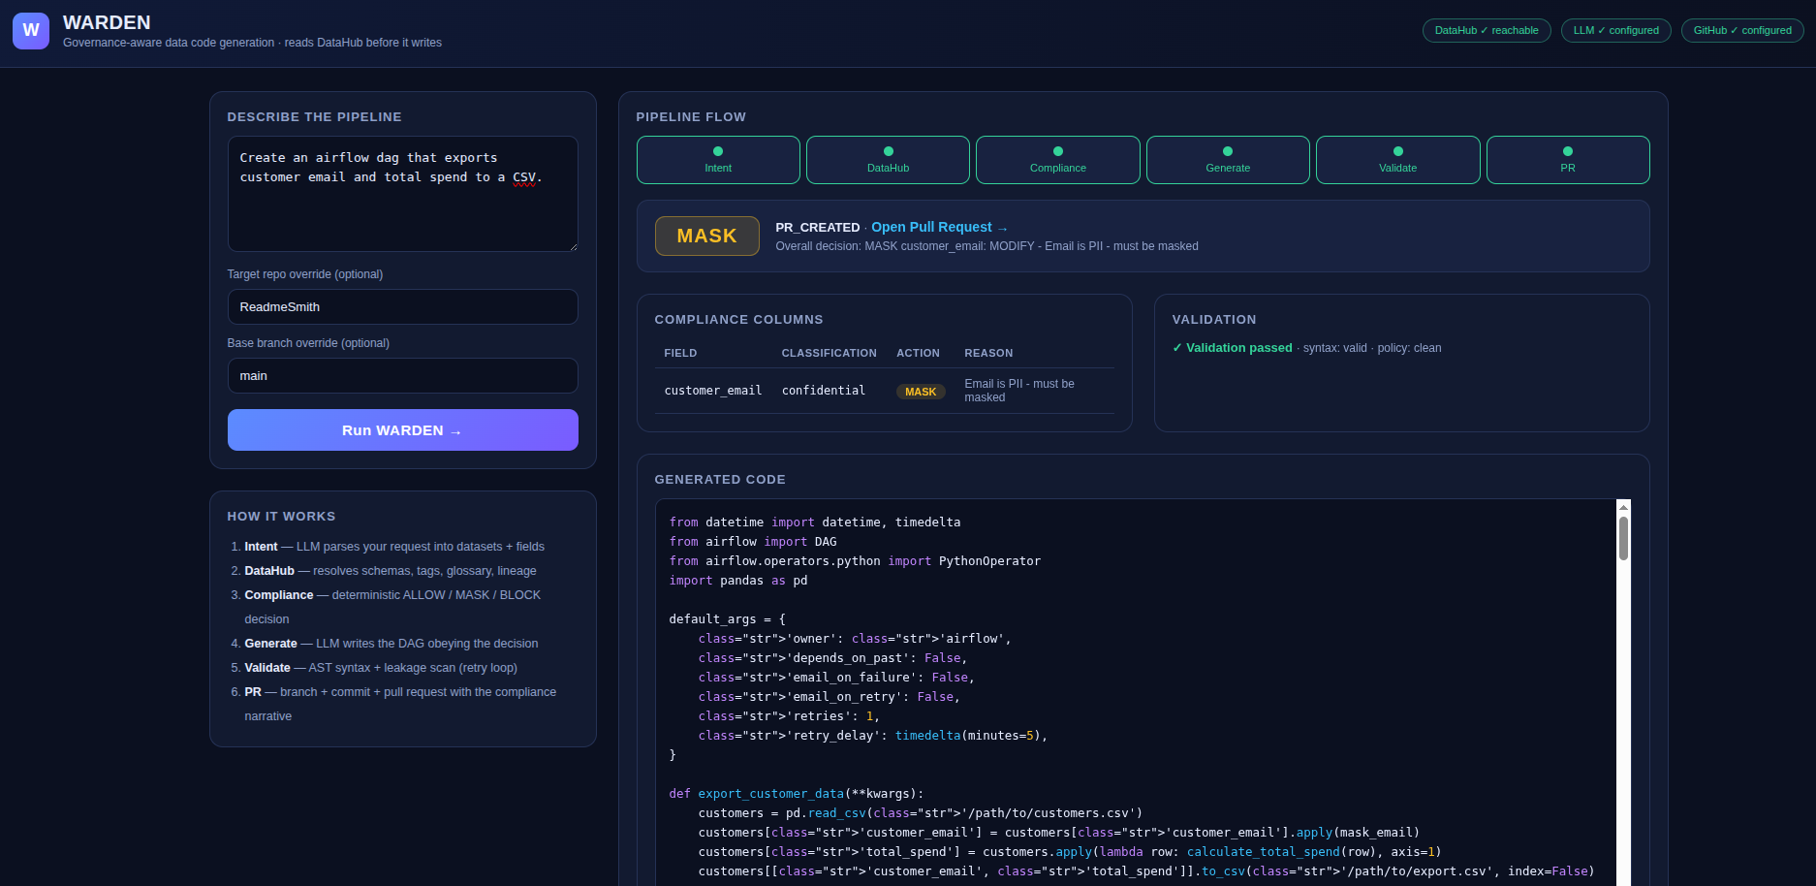Screen dimensions: 1816x886
Task: Select the Compliance pipeline step
Action: tap(1058, 160)
